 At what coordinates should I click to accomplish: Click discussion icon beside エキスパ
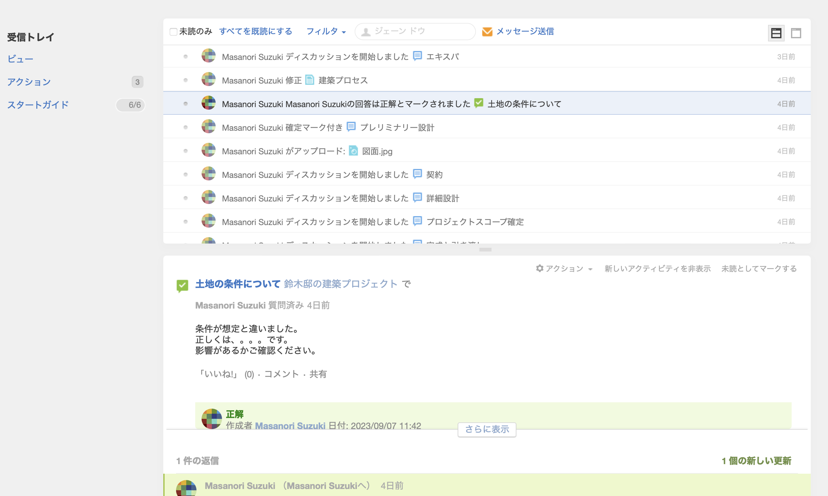pyautogui.click(x=417, y=56)
